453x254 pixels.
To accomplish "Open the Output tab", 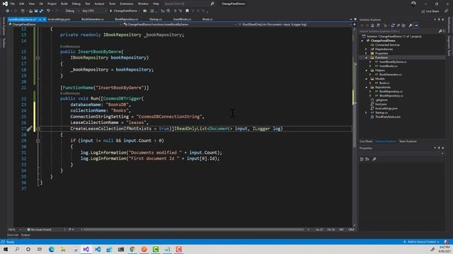I will [x=25, y=235].
